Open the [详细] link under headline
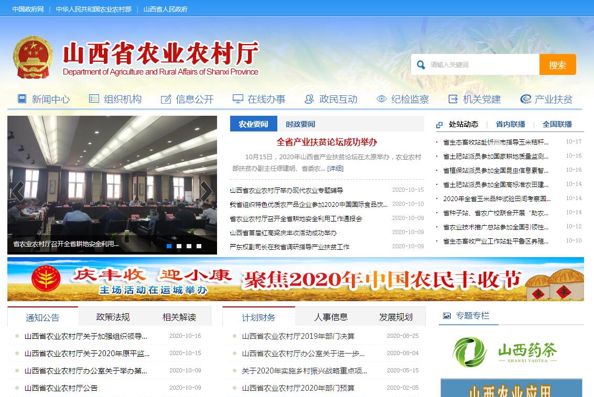Image resolution: width=594 pixels, height=397 pixels. click(336, 168)
